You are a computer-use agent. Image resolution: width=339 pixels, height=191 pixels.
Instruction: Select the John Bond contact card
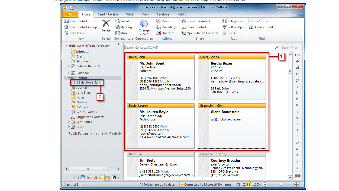[x=161, y=77]
